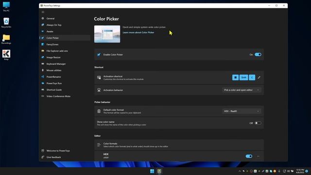Click the Give feedback icon

pos(43,157)
